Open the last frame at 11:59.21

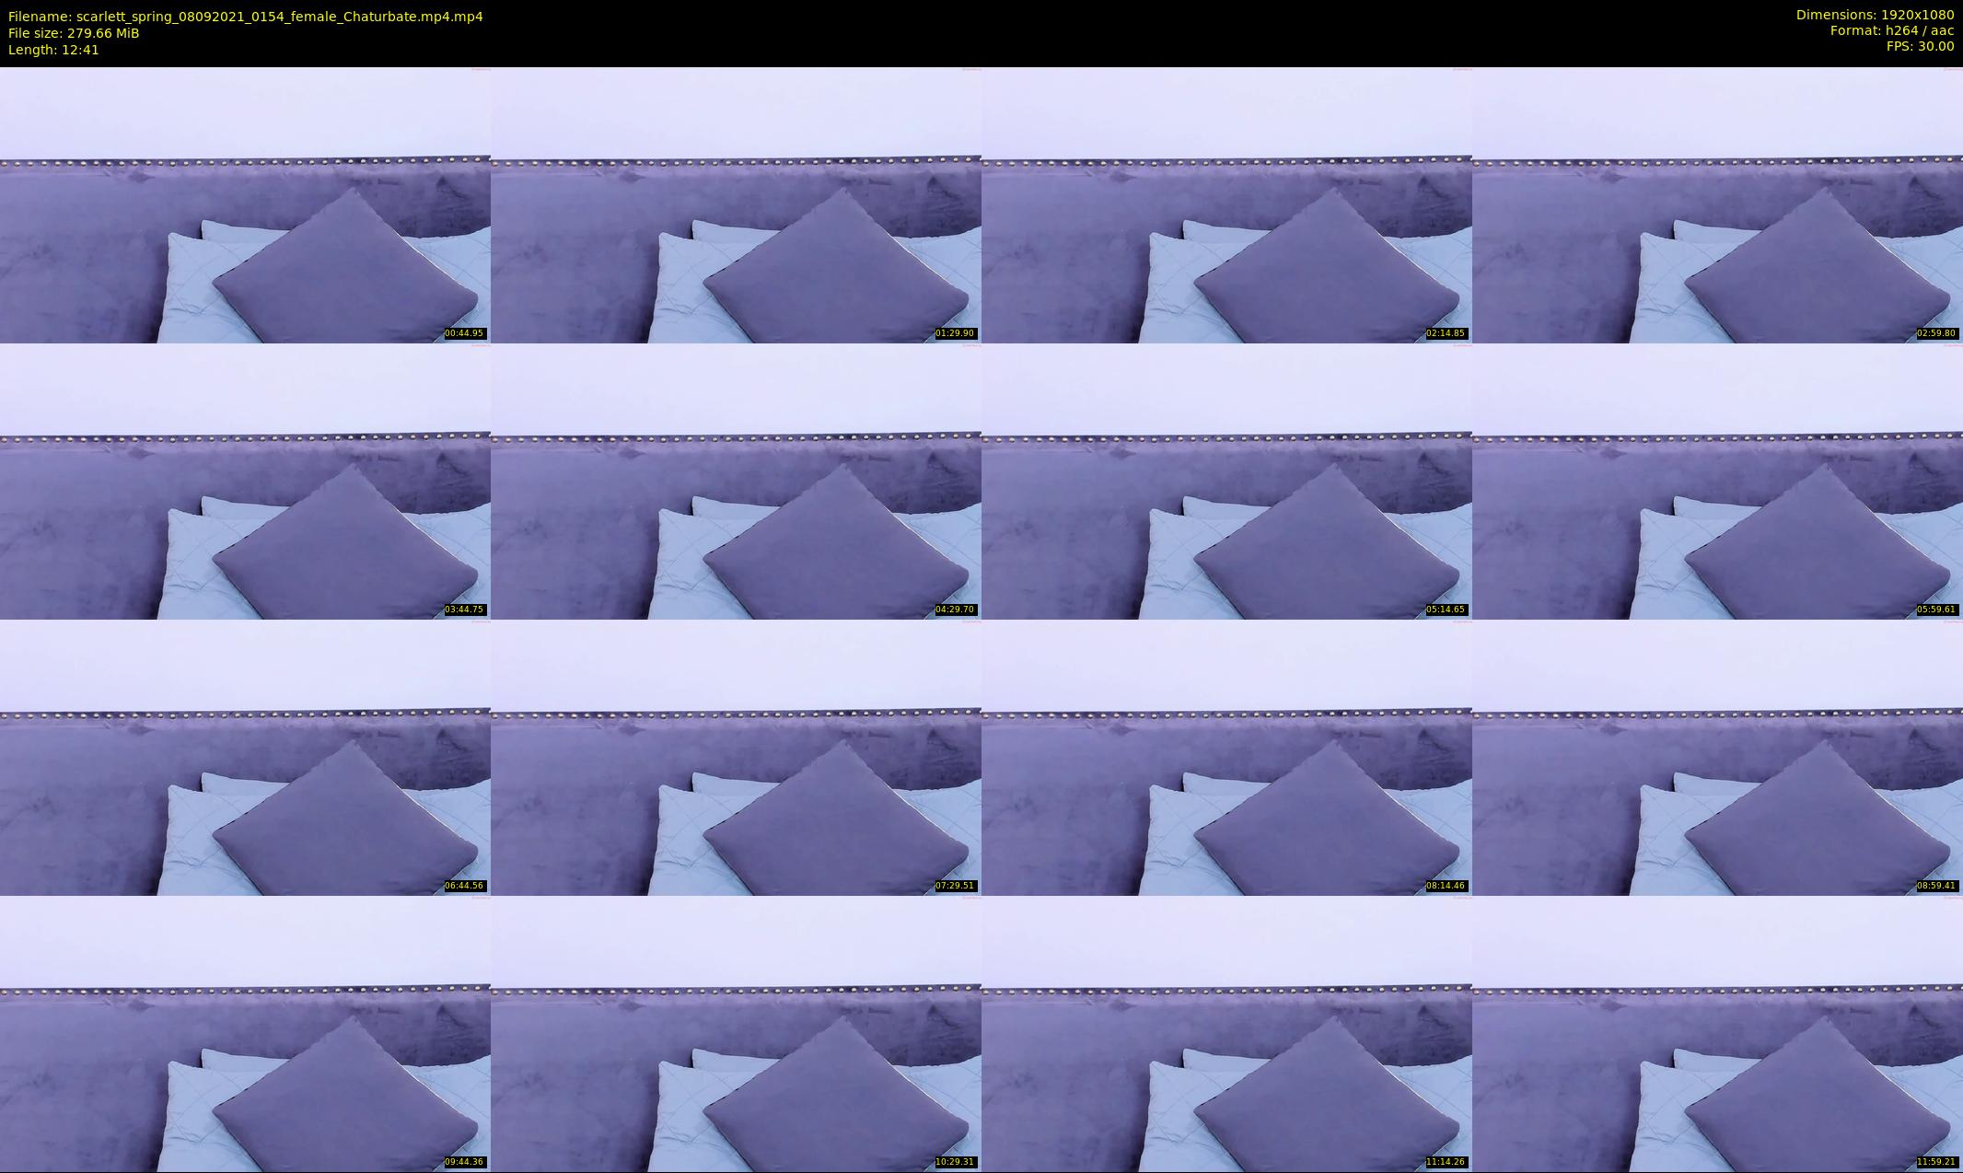pos(1717,1034)
